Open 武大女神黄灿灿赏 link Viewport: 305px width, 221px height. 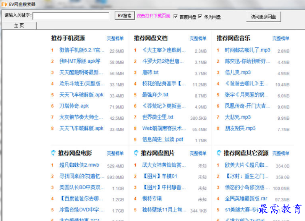point(164,165)
